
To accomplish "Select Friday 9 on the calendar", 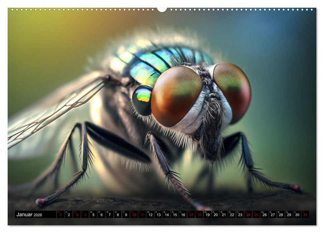I will tap(126, 215).
